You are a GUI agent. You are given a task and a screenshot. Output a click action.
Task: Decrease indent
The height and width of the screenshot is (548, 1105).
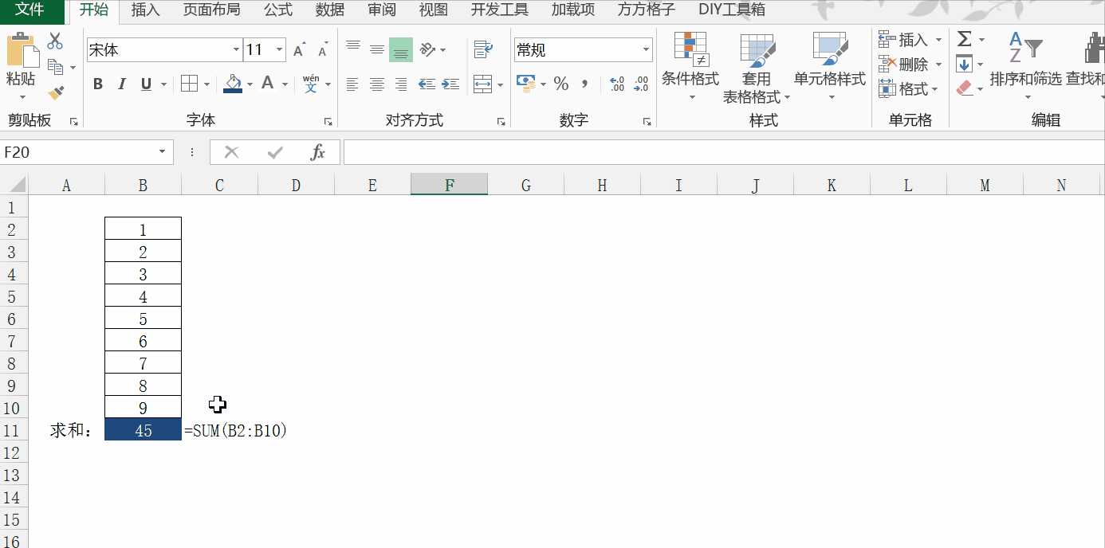tap(427, 84)
